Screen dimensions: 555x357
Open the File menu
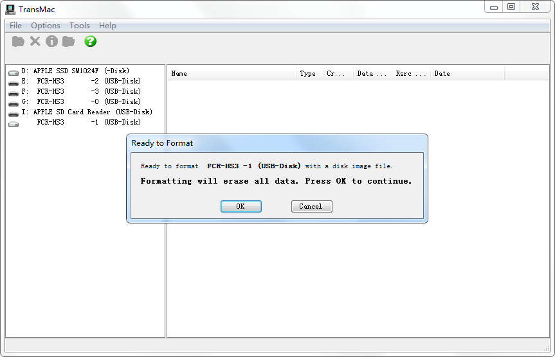15,26
